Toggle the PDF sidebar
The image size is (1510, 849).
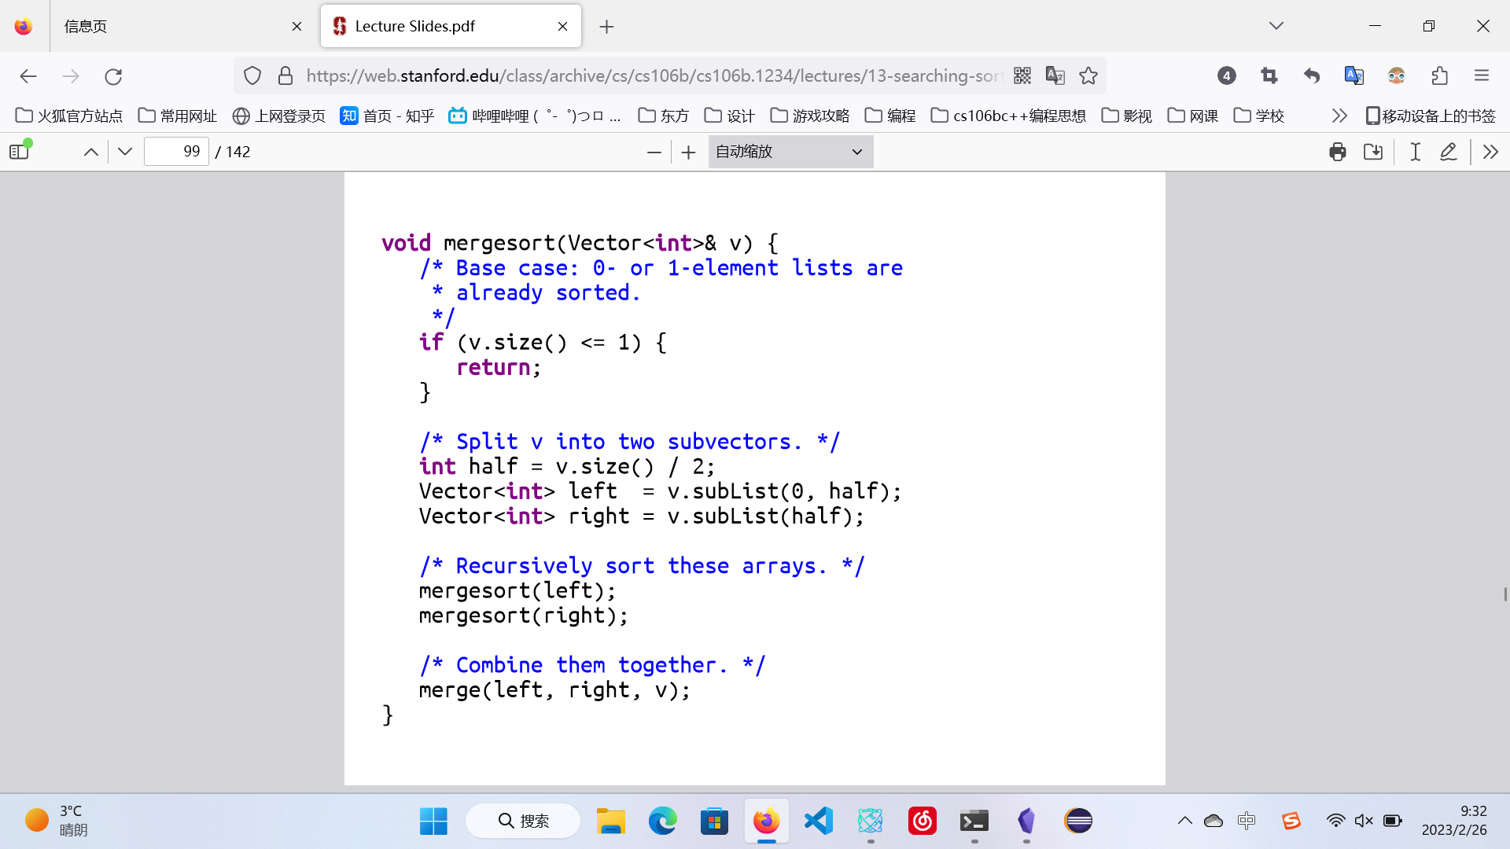pyautogui.click(x=20, y=152)
